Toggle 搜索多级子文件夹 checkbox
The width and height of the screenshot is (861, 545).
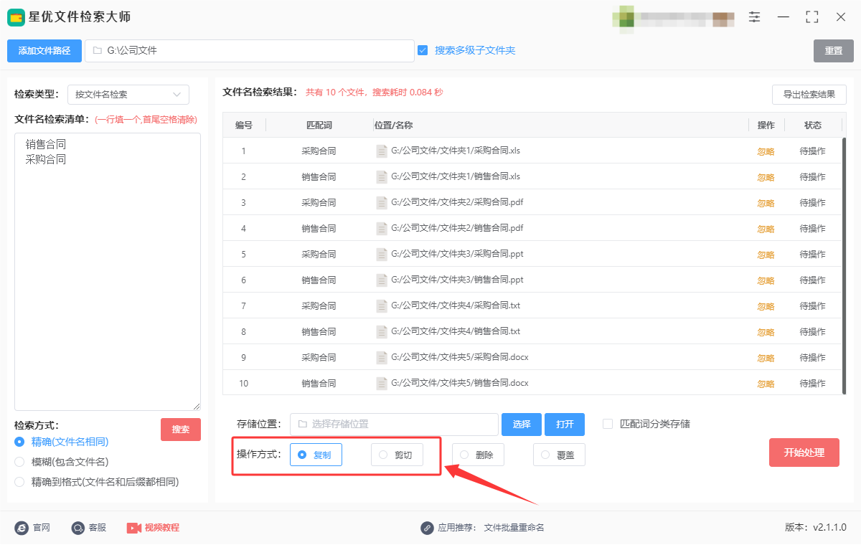(x=423, y=50)
